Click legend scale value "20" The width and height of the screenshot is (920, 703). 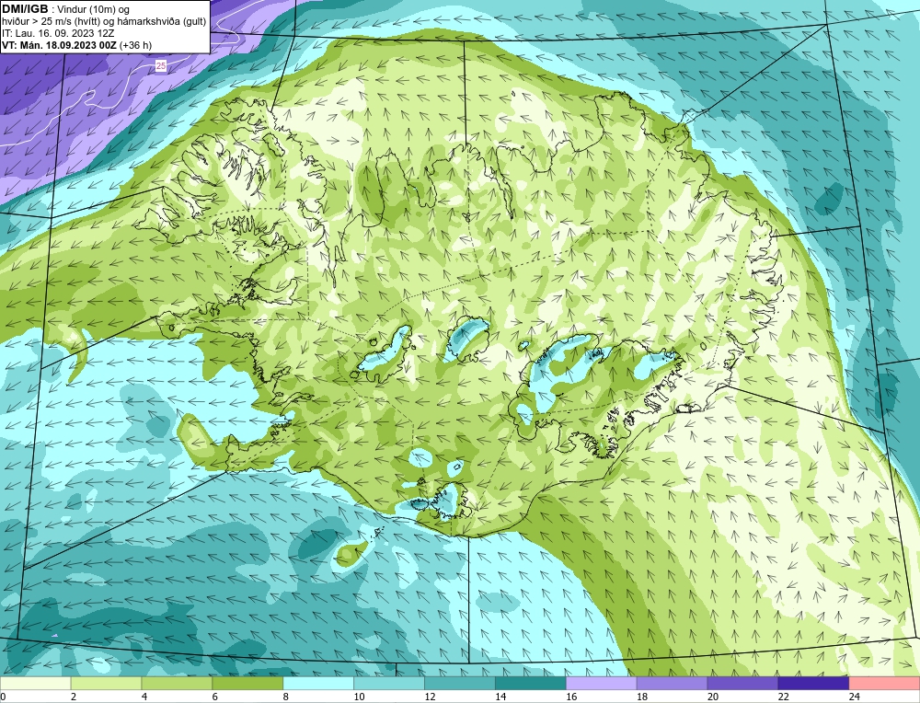point(713,697)
